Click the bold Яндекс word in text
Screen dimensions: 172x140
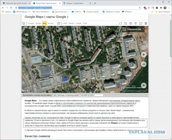[114, 123]
